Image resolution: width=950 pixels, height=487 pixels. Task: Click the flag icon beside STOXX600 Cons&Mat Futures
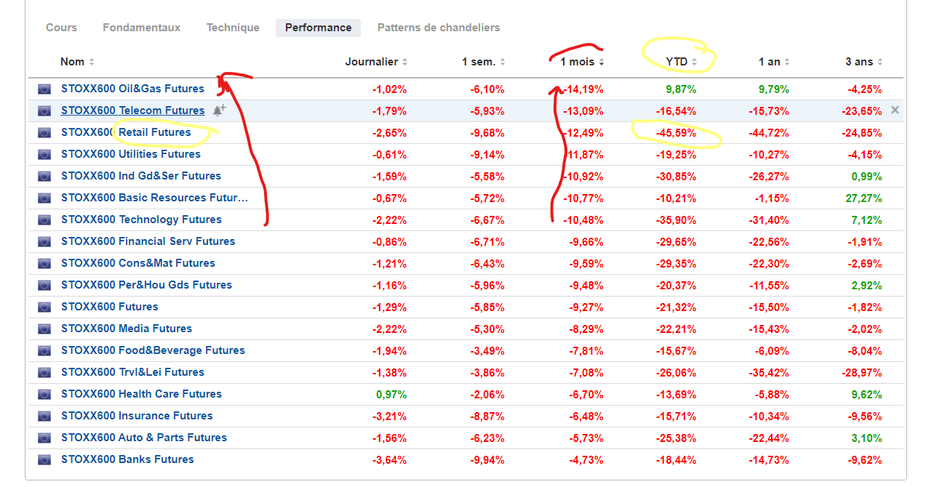tap(44, 264)
